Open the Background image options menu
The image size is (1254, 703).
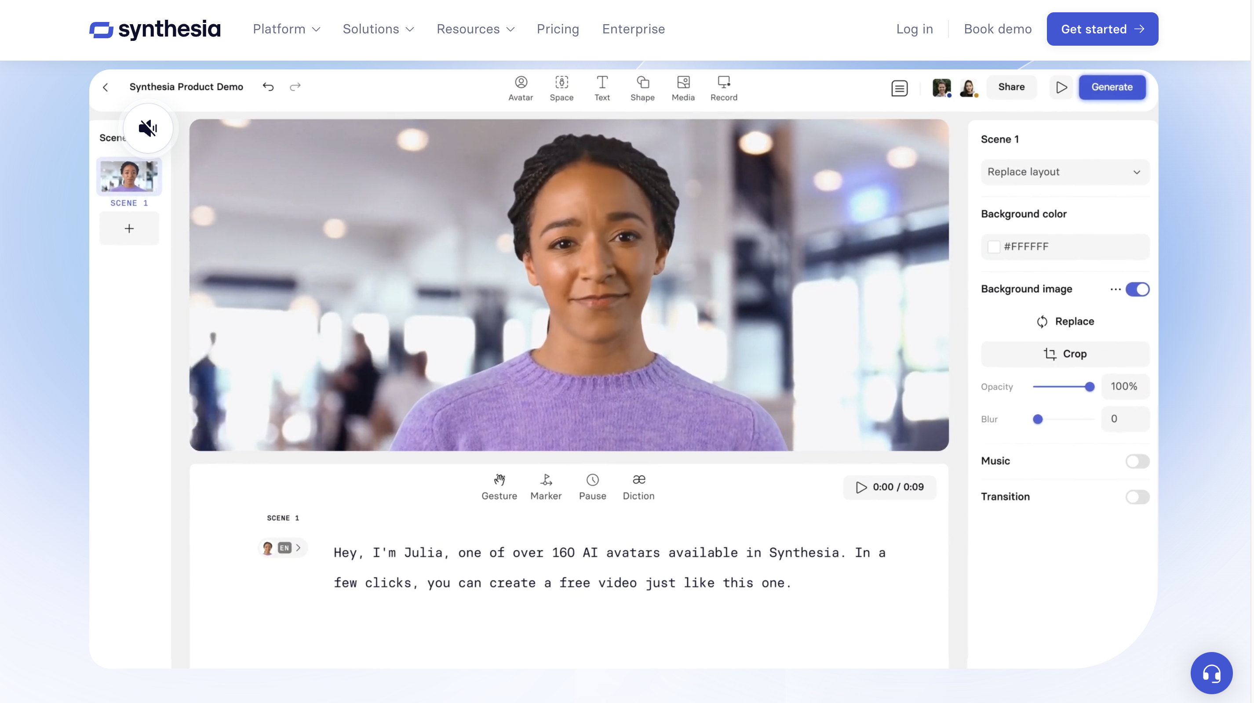(x=1115, y=289)
